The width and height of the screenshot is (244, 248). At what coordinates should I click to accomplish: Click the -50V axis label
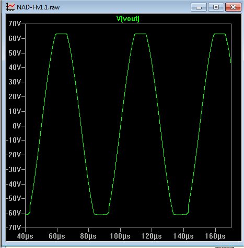tap(14, 198)
